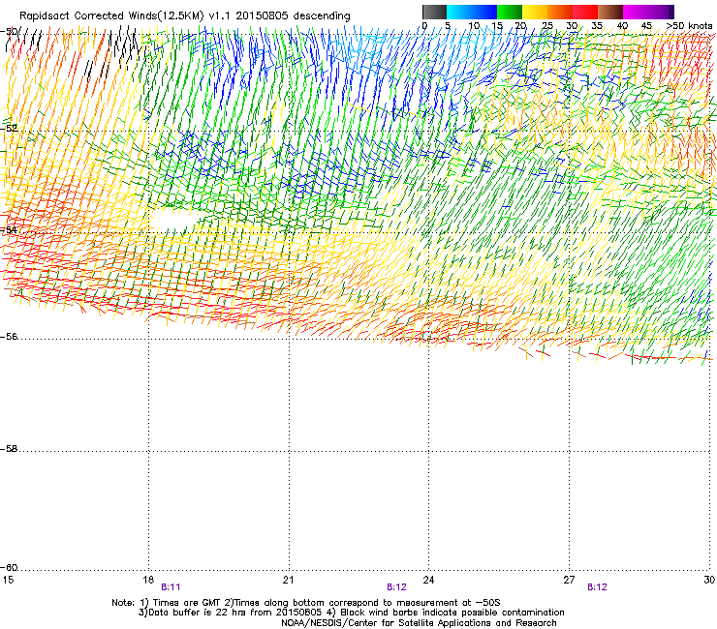This screenshot has width=717, height=629.
Task: Select the green 15-20 knots legend swatch
Action: 510,12
